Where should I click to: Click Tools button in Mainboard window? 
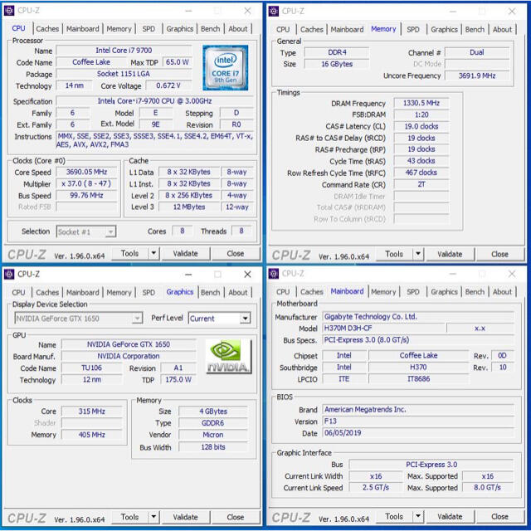[395, 516]
